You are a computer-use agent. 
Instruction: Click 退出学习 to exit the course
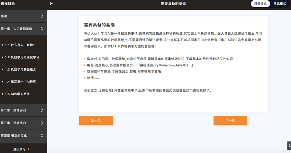[x=19, y=149]
